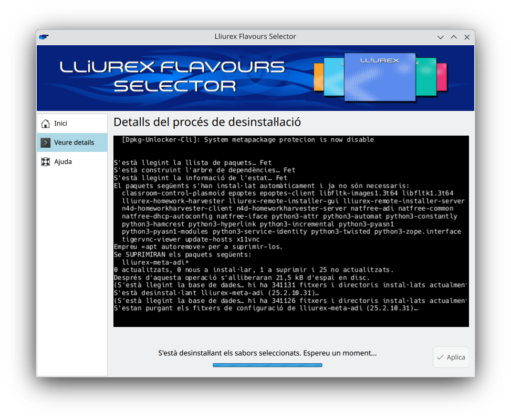Viewport: 511px width, 420px height.
Task: Click the Lliurex bird icon in title bar
Action: click(x=44, y=37)
